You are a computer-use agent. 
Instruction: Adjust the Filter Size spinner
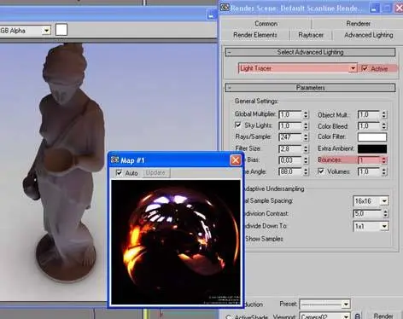pyautogui.click(x=306, y=148)
